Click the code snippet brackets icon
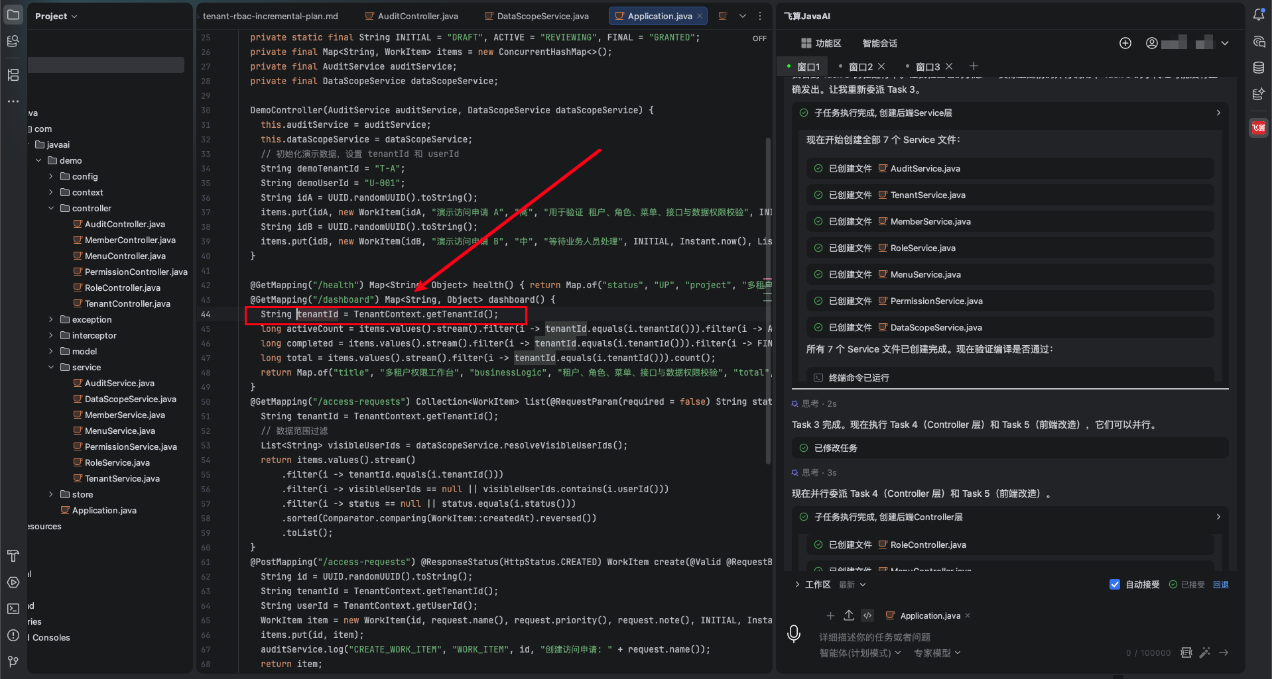Image resolution: width=1272 pixels, height=679 pixels. [x=867, y=615]
